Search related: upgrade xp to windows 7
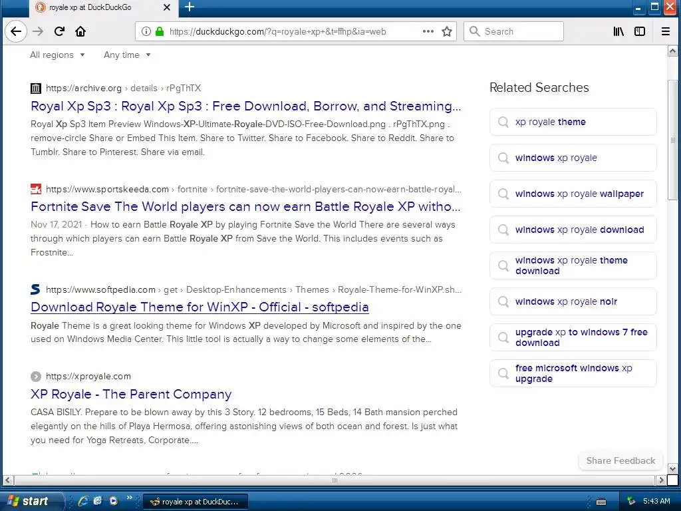 [573, 337]
